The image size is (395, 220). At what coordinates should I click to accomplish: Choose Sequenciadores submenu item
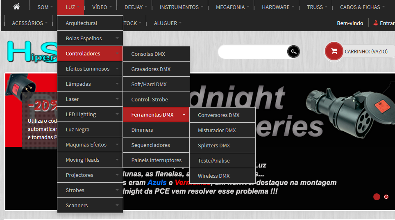pyautogui.click(x=156, y=145)
